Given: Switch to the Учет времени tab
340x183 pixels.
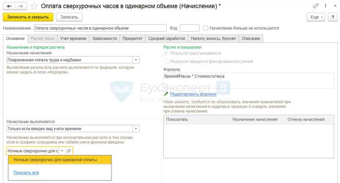Looking at the screenshot, I should [x=73, y=39].
